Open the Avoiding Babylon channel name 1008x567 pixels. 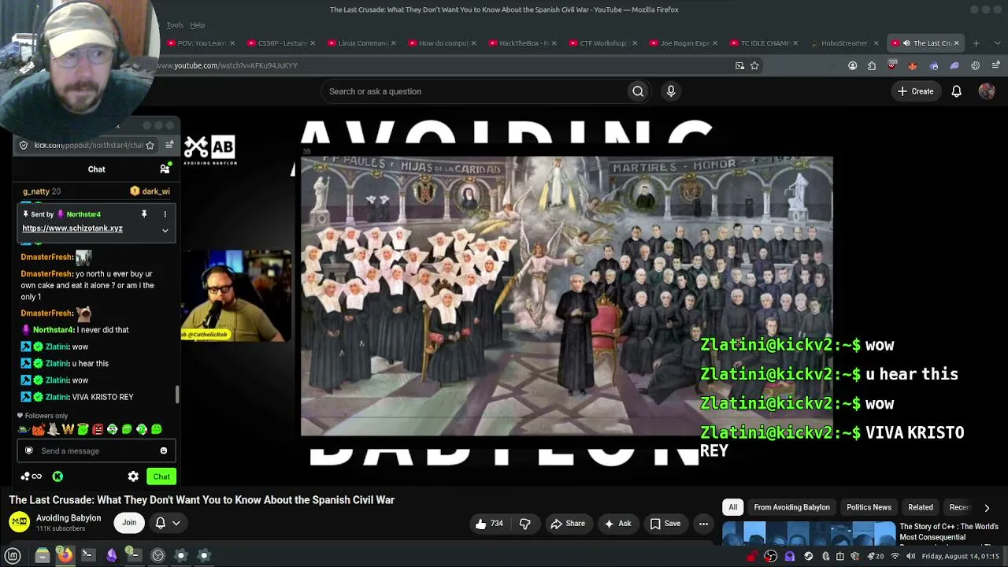[69, 518]
